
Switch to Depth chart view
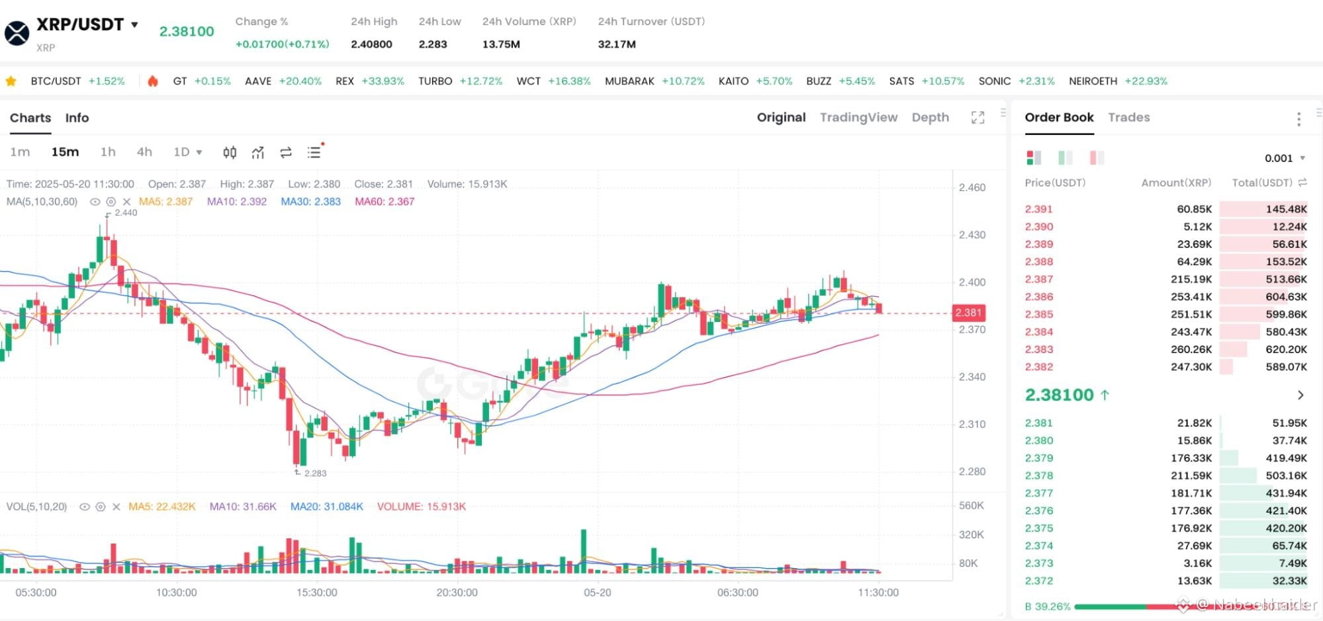930,117
